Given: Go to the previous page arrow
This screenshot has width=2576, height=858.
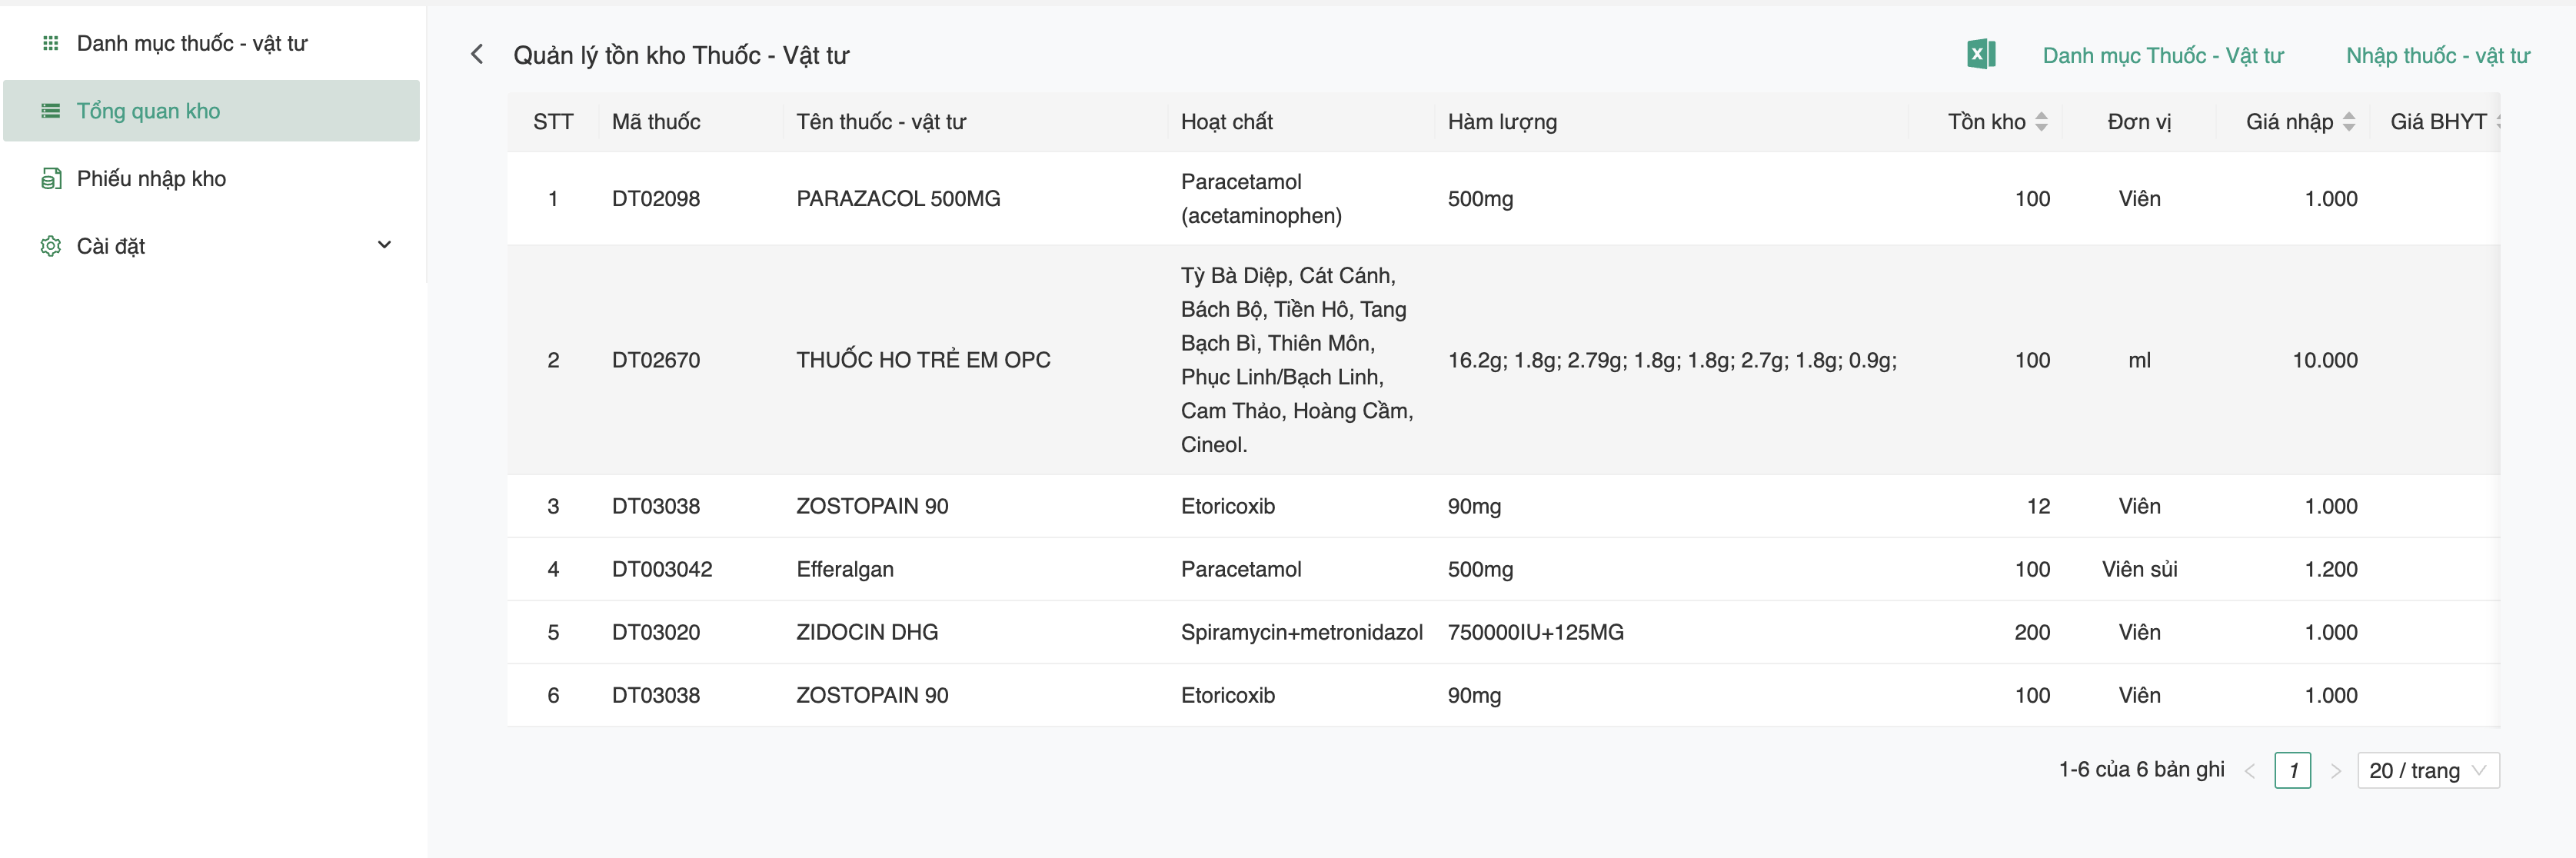Looking at the screenshot, I should click(x=2249, y=771).
